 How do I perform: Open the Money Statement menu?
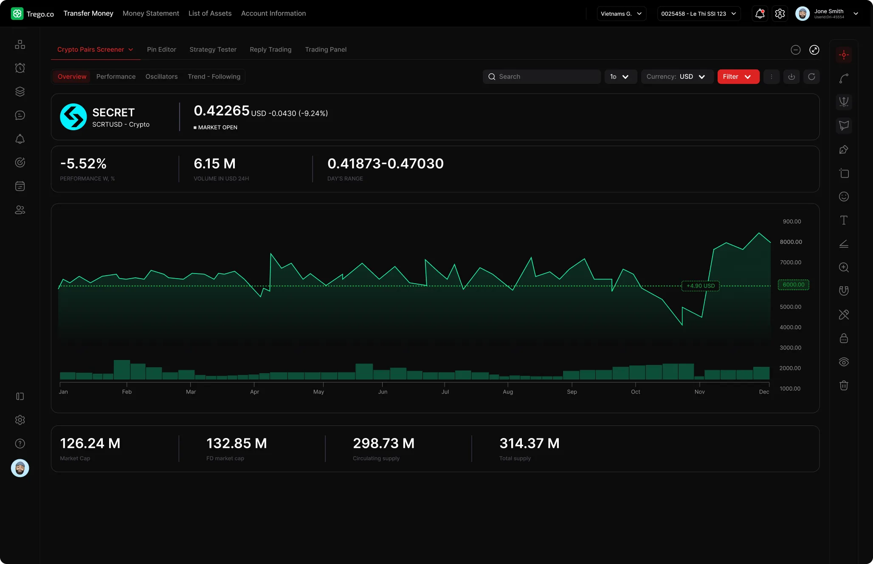coord(151,13)
